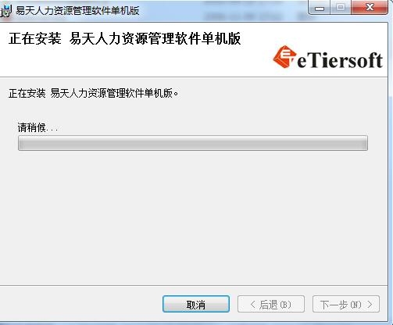Click the bold product name in the header
393x325 pixels.
point(155,39)
